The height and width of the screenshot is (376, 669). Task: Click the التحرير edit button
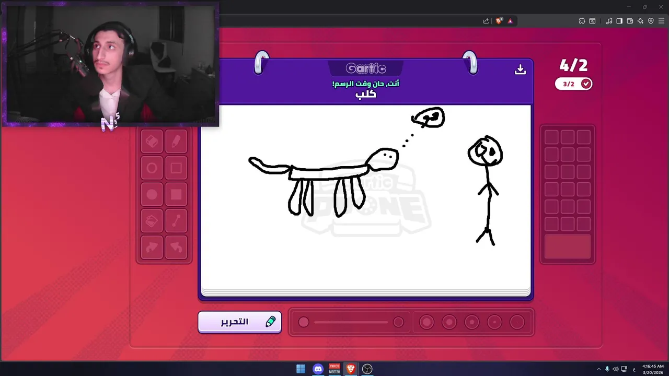pyautogui.click(x=240, y=322)
